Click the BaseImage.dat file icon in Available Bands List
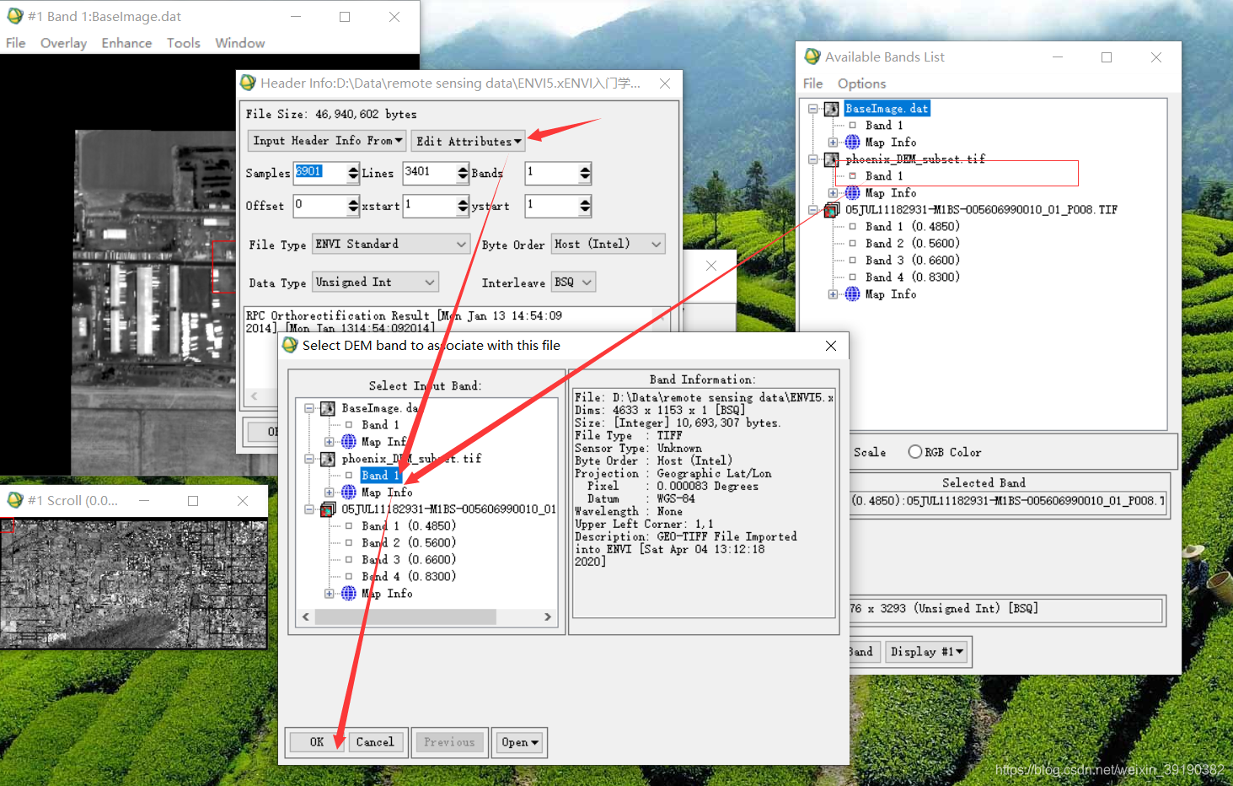The height and width of the screenshot is (786, 1233). pos(832,109)
